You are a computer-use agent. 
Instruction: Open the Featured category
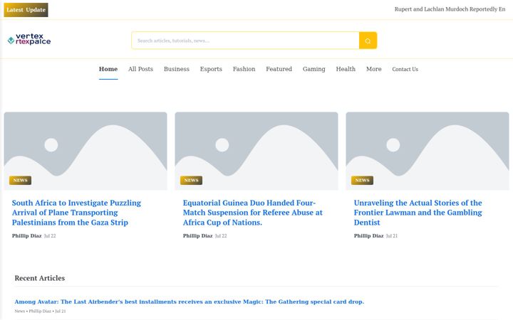[279, 69]
